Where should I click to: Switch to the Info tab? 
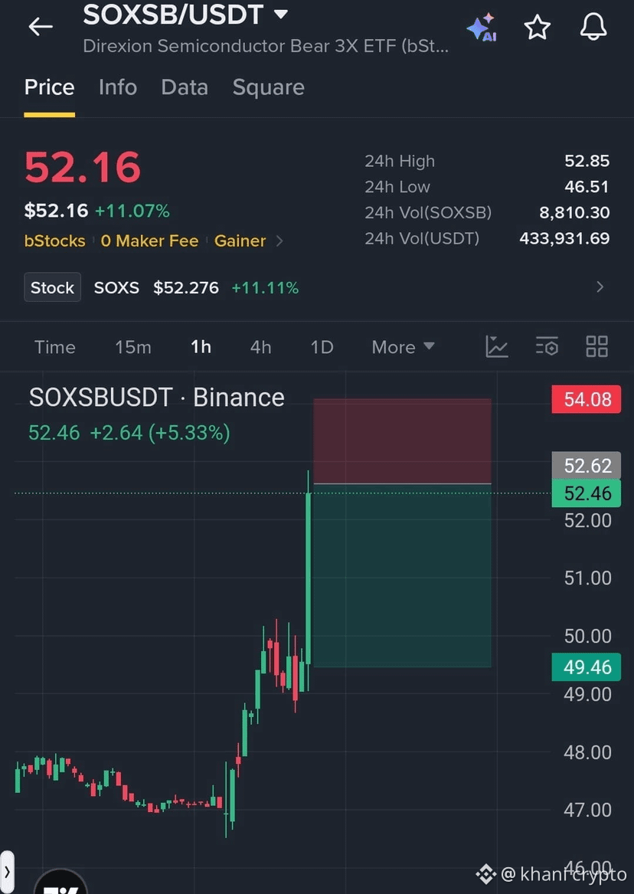pyautogui.click(x=118, y=87)
